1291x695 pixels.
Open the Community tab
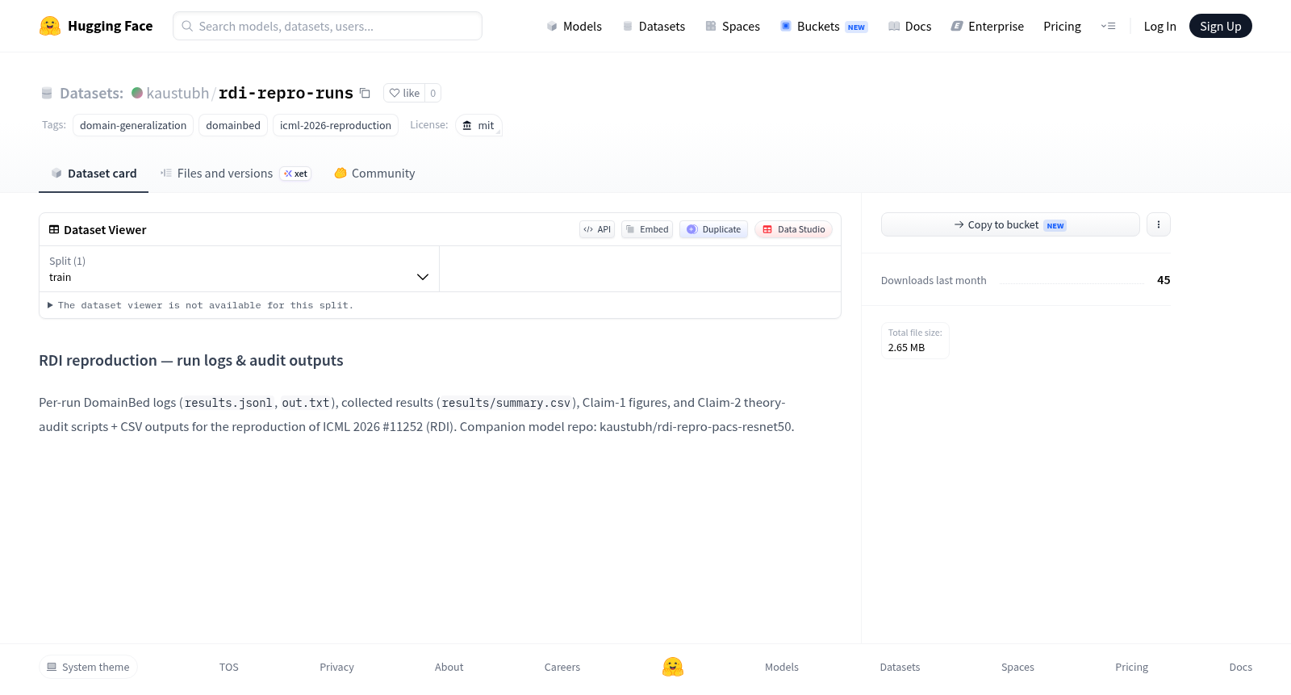coord(374,174)
